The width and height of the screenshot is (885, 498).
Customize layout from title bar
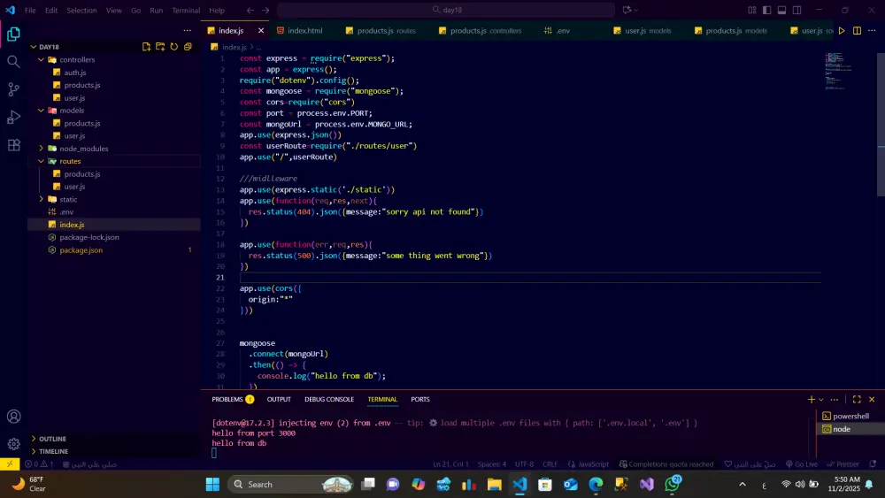[x=751, y=10]
